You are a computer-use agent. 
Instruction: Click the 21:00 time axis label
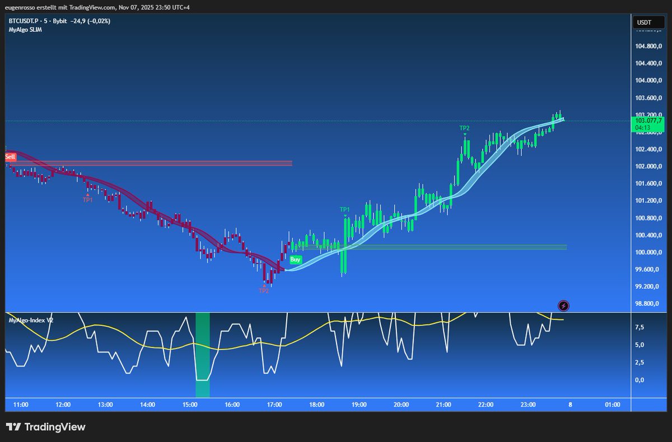[x=444, y=405]
